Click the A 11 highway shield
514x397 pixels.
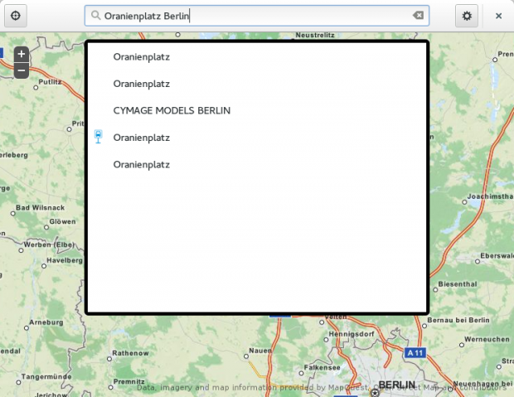click(415, 353)
